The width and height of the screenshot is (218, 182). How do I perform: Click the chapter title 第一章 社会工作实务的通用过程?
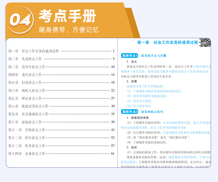(168, 42)
